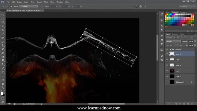Open the Image menu

pyautogui.click(x=19, y=2)
